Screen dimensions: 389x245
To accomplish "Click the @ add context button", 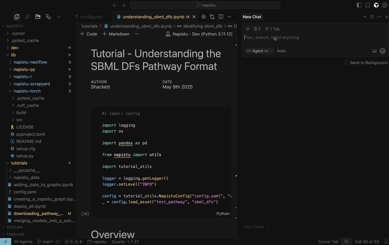I will click(248, 29).
